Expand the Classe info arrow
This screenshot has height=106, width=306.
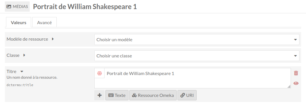(24, 55)
